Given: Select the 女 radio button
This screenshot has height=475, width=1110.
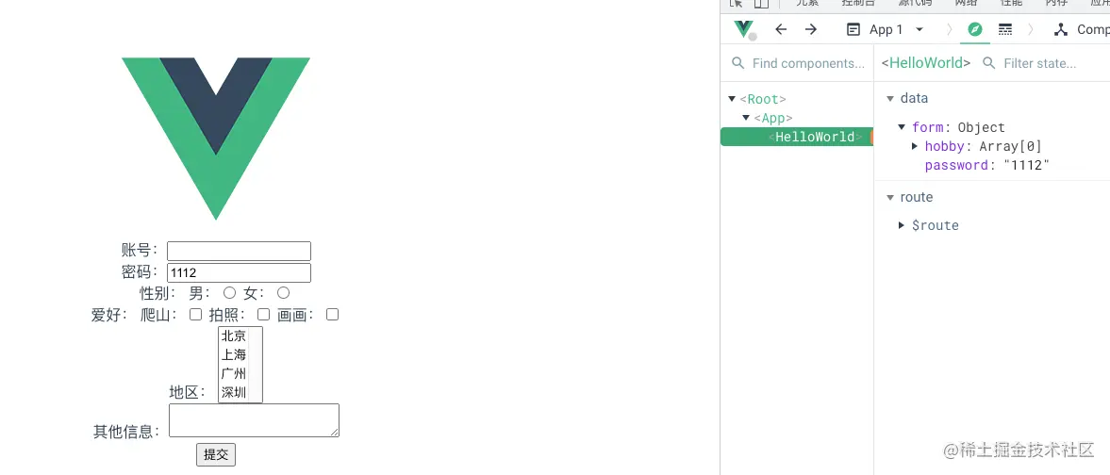Looking at the screenshot, I should click(x=283, y=292).
